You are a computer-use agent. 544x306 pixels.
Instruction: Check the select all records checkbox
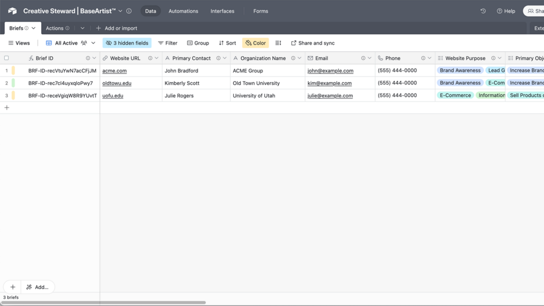click(x=6, y=58)
